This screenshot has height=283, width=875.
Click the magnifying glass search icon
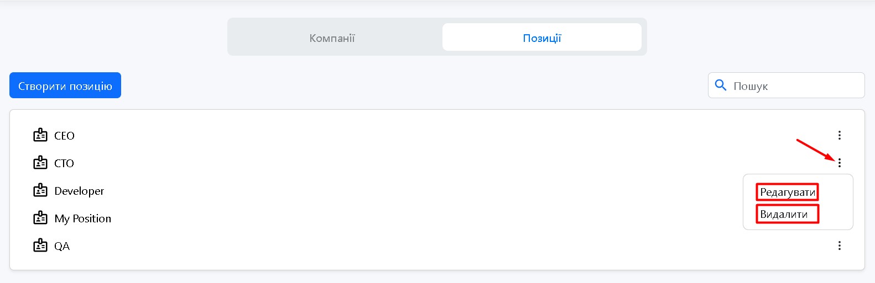(721, 86)
